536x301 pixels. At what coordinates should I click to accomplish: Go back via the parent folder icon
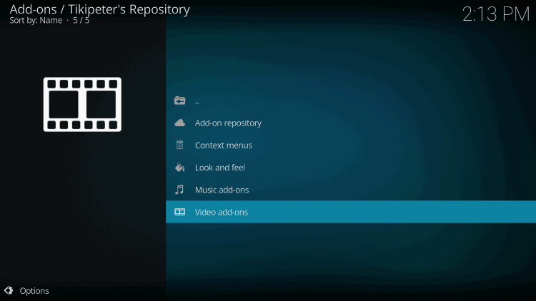click(180, 101)
